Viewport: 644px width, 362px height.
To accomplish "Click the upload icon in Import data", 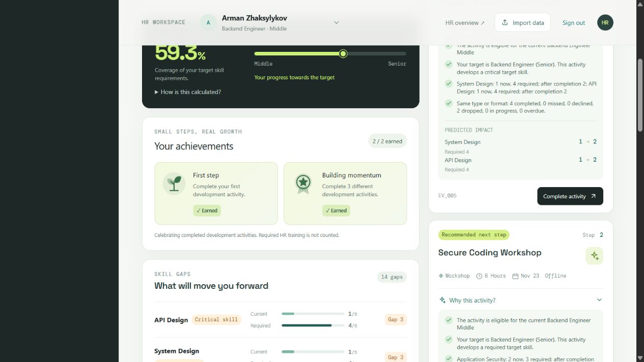I will (505, 22).
